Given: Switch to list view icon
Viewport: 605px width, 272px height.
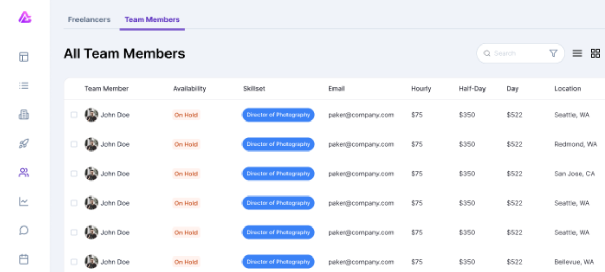Looking at the screenshot, I should pos(577,53).
